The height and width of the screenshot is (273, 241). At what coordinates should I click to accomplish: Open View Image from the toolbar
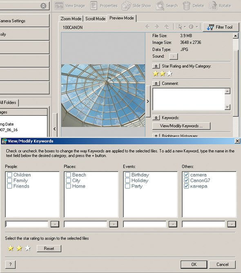coord(69,6)
